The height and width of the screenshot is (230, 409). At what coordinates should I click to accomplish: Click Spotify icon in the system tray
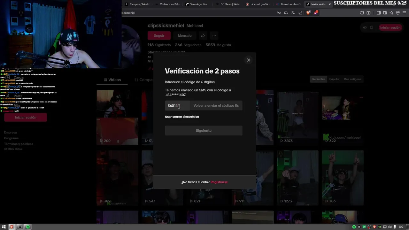[x=354, y=227]
